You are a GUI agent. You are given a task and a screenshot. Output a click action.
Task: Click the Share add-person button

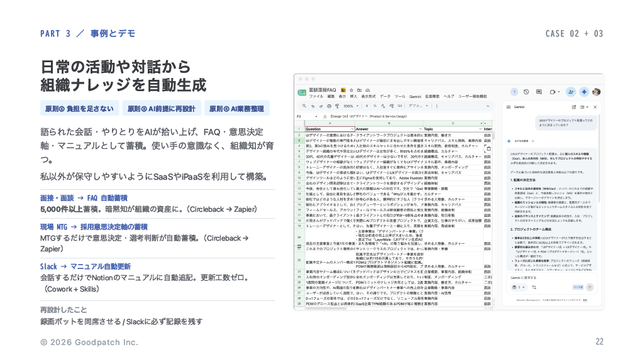[x=570, y=92]
